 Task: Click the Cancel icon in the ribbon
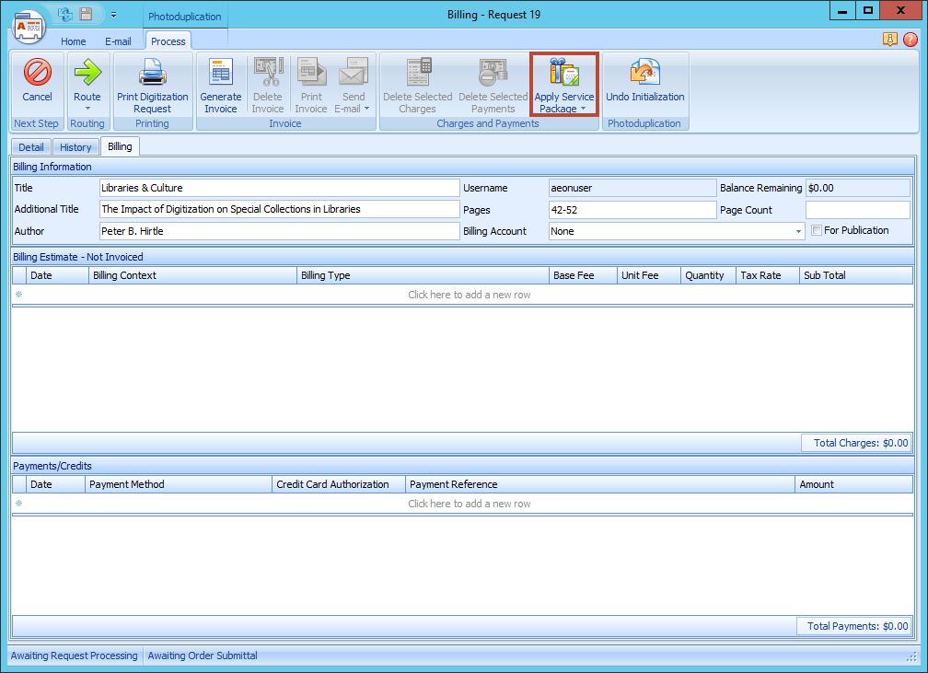click(x=37, y=72)
